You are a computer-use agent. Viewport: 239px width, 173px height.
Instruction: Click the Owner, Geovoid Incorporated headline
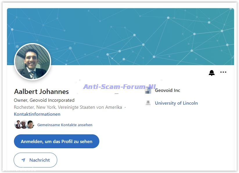point(44,100)
